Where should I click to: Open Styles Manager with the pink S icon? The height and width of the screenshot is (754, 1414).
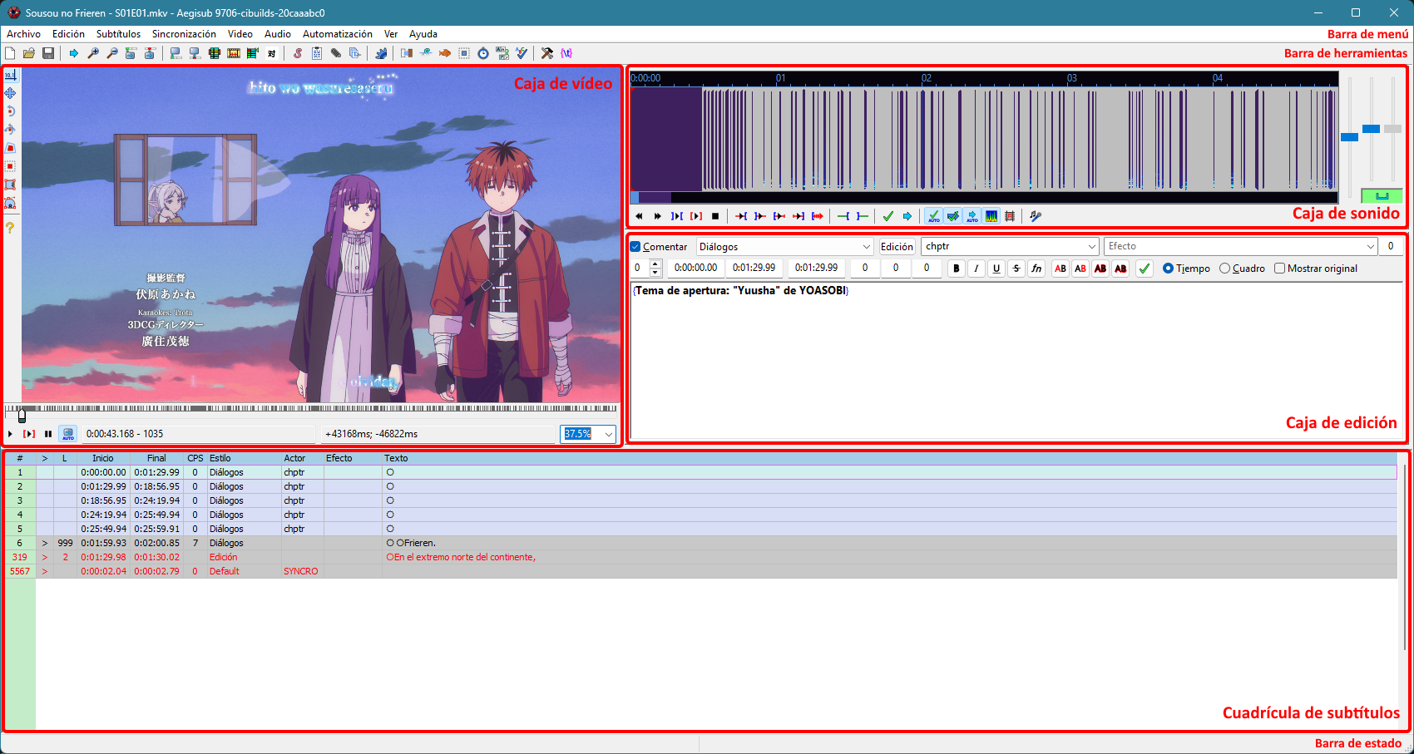tap(297, 53)
